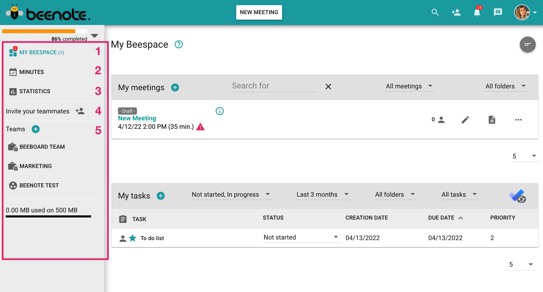Viewport: 543px width, 292px height.
Task: Add a team with Teams plus icon
Action: coord(36,129)
